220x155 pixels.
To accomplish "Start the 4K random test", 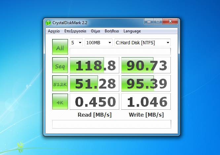I will tap(60, 101).
